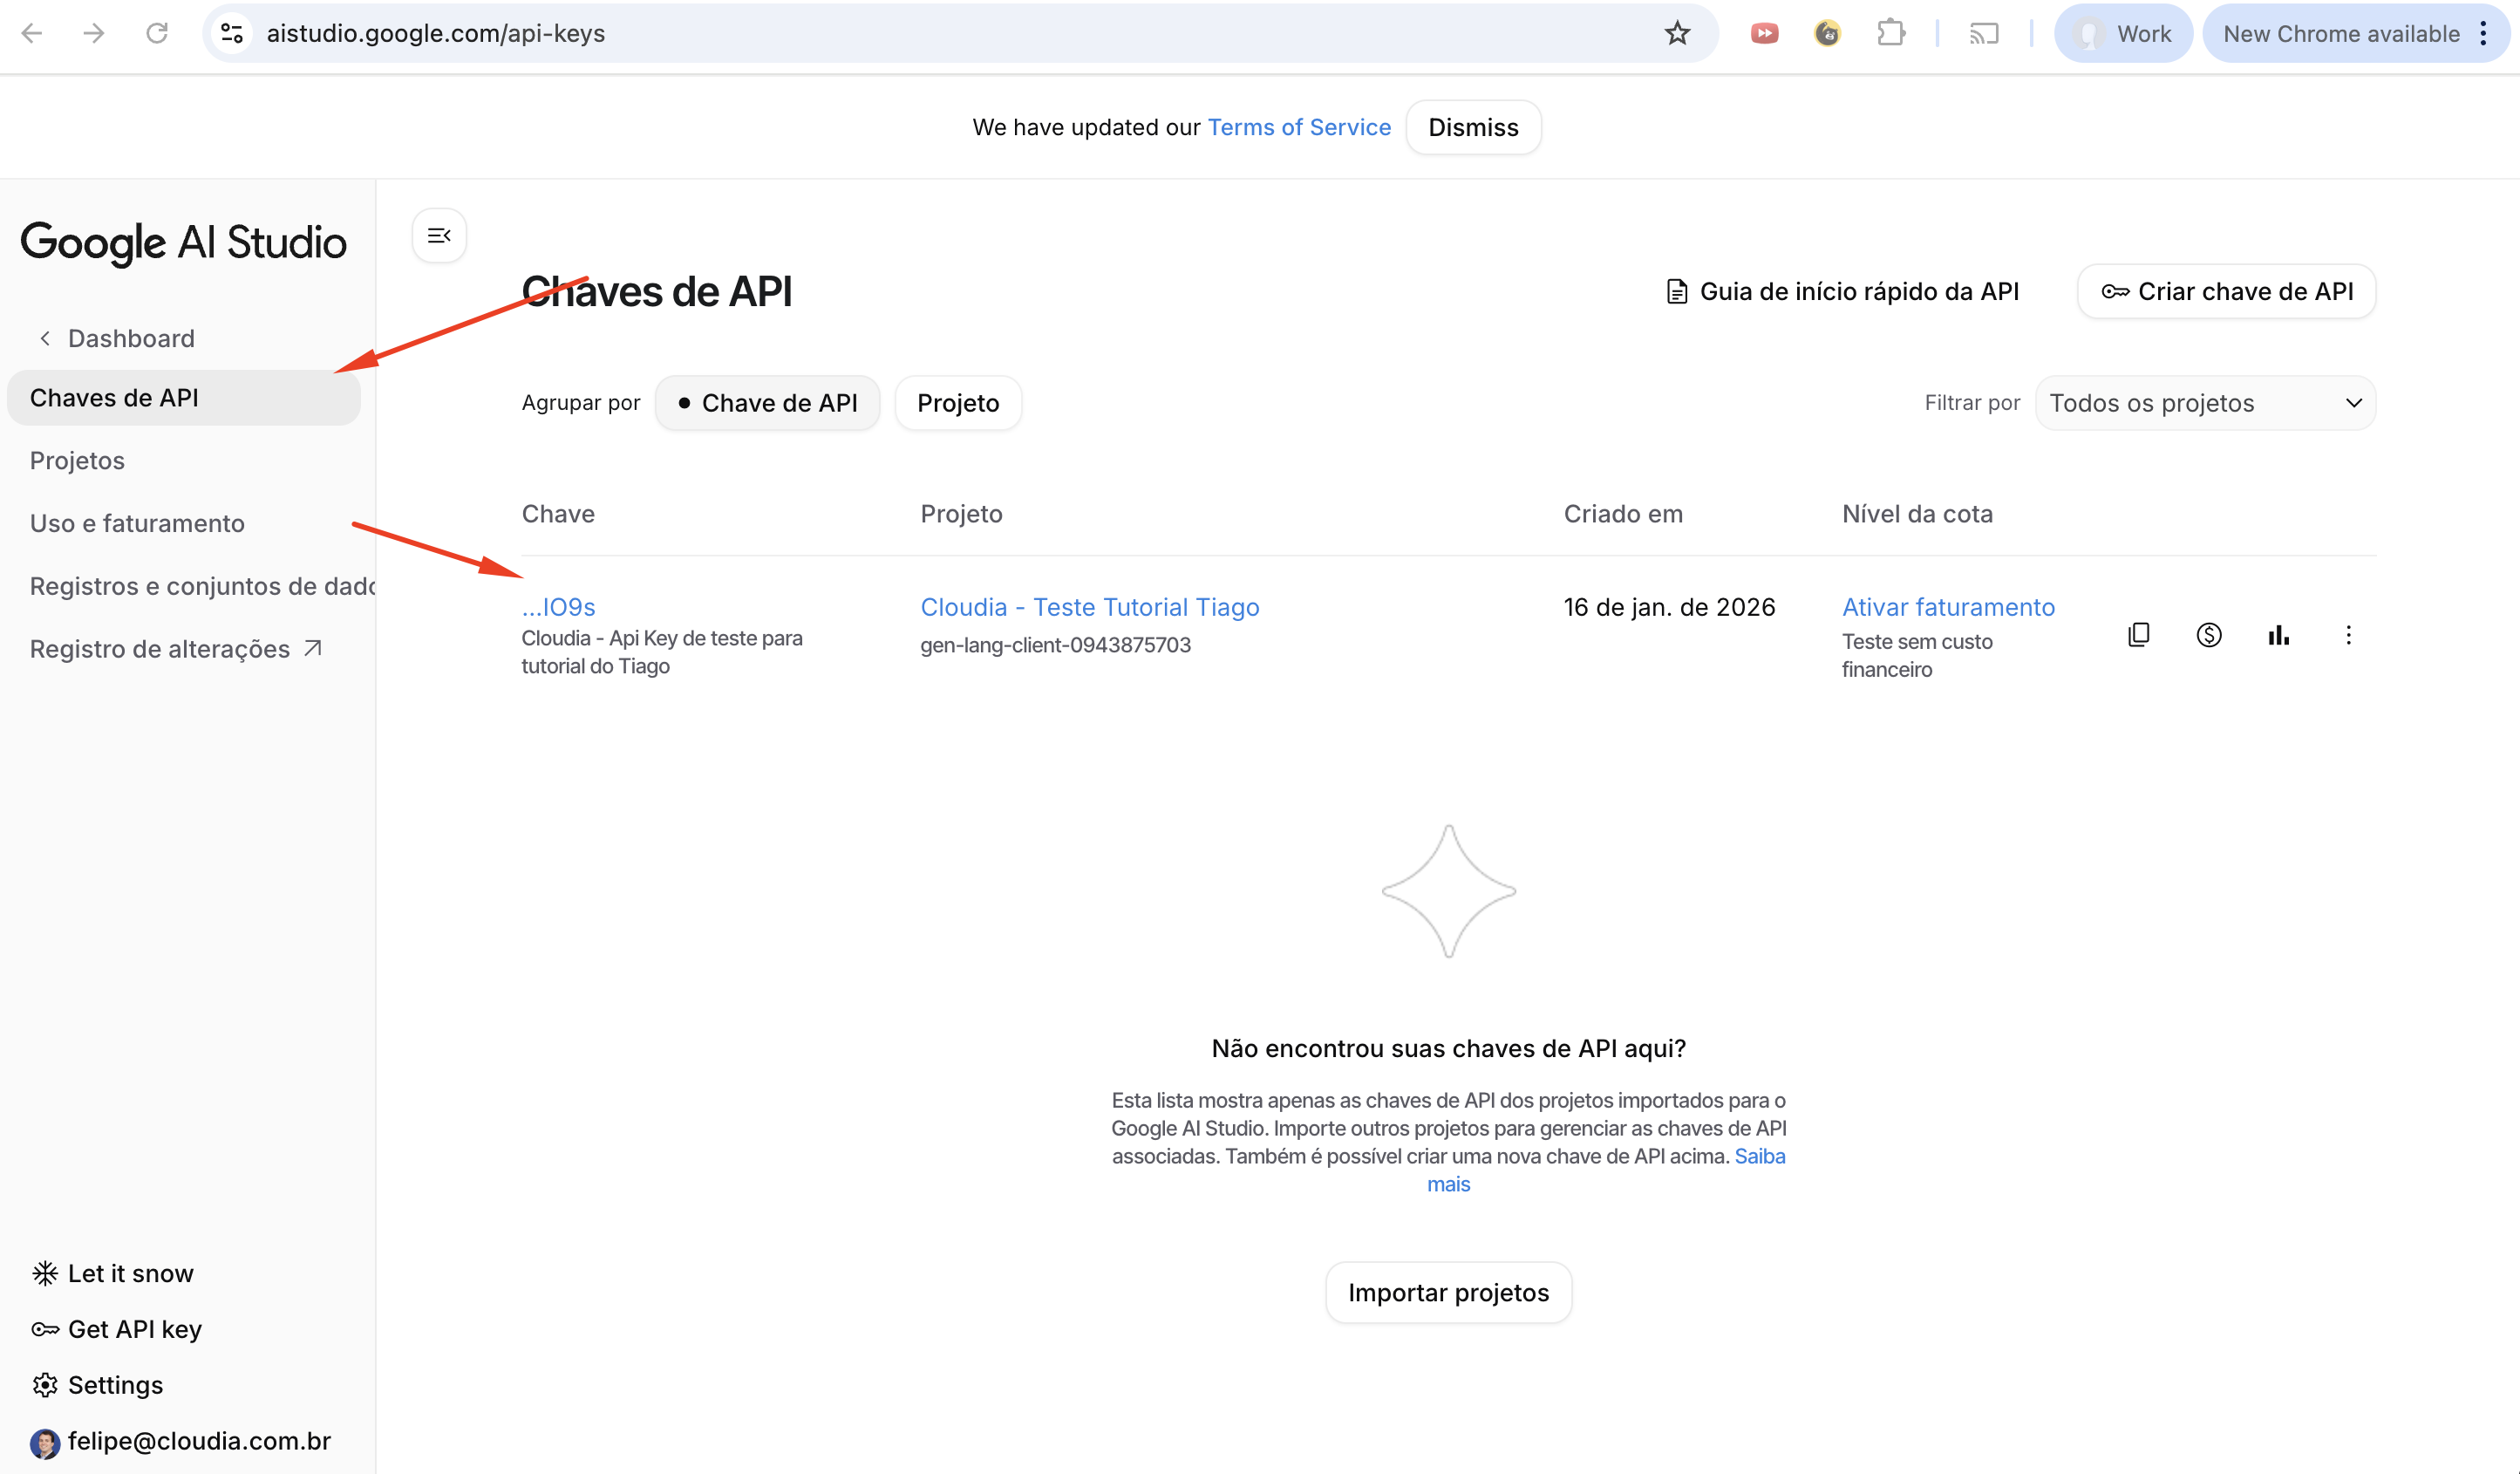Open Uso e faturamento page

(x=137, y=523)
